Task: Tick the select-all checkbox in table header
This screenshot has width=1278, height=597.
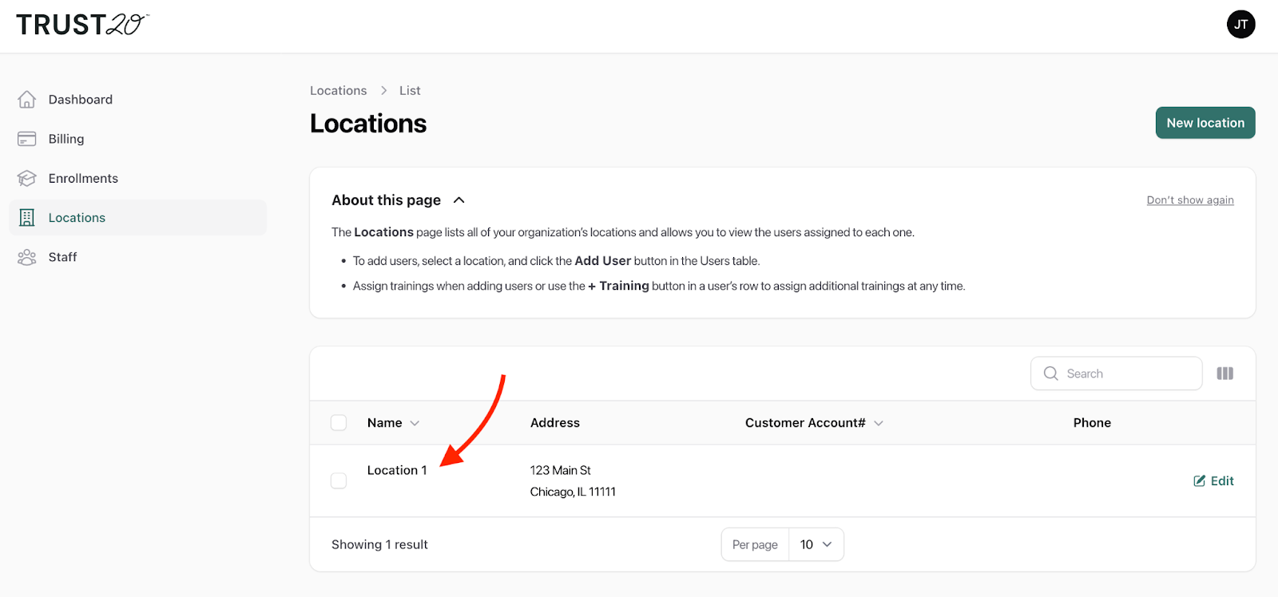Action: coord(339,423)
